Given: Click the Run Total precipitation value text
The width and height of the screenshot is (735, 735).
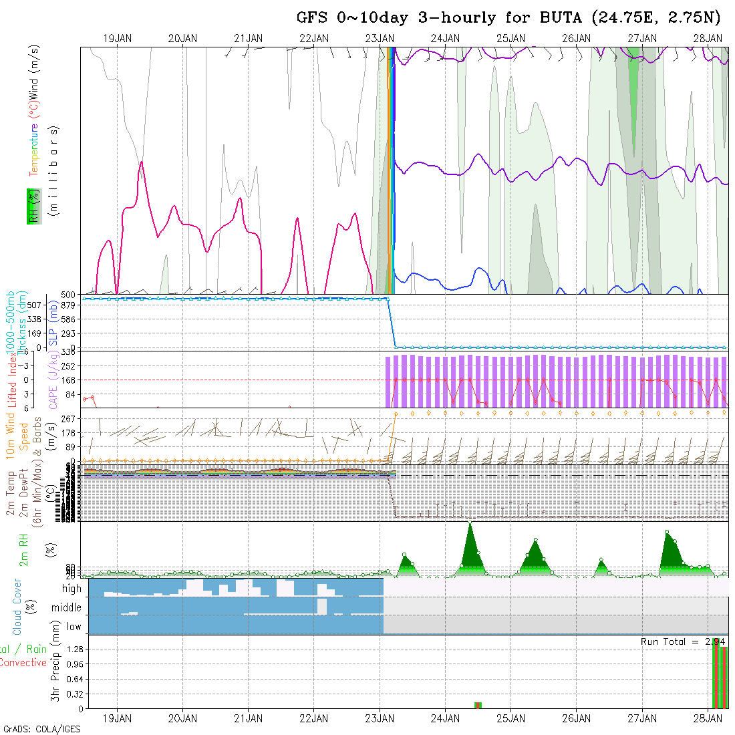Looking at the screenshot, I should coord(682,641).
